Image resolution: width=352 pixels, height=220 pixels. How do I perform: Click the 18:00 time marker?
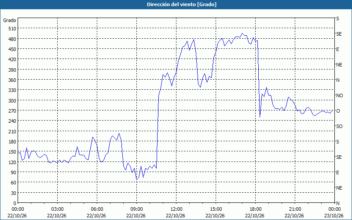coord(256,209)
